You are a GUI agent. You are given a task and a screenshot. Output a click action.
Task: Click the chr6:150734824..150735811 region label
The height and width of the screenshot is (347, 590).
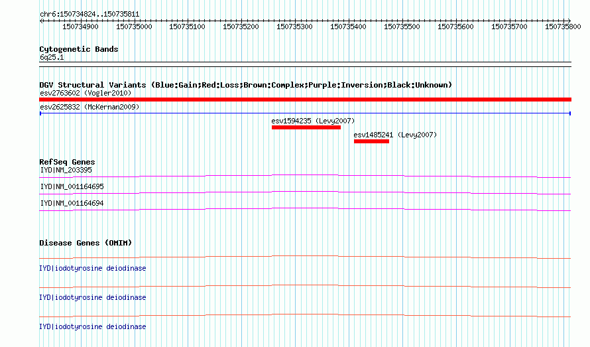coord(89,15)
